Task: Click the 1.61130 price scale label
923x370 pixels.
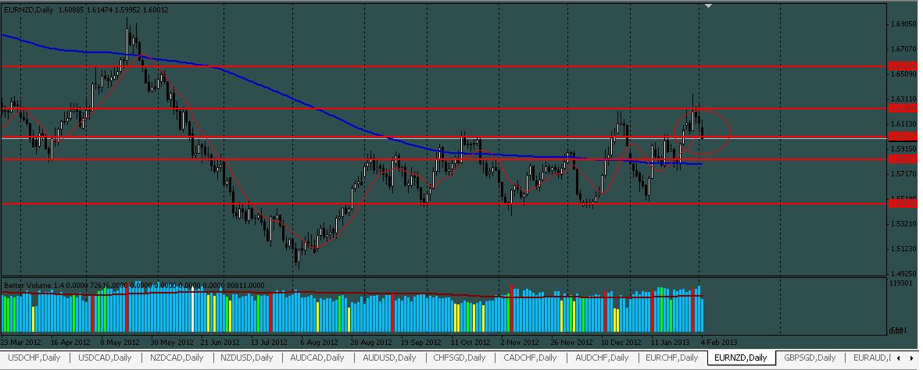Action: coord(903,124)
